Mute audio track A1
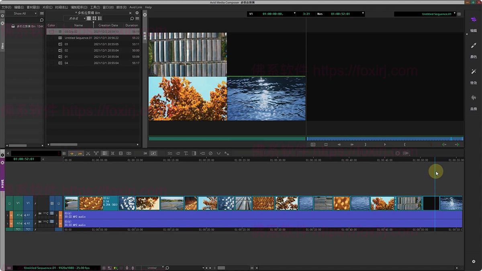This screenshot has height=271, width=482. tap(11, 215)
